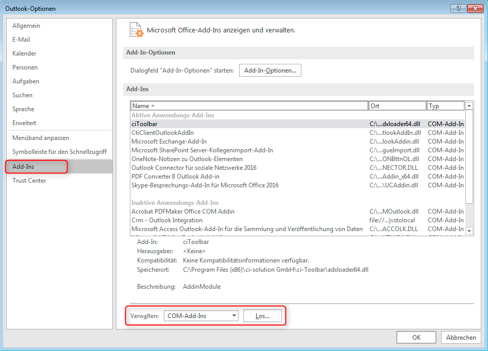Open the Verwalten COM-Add-Ins dropdown

click(201, 316)
